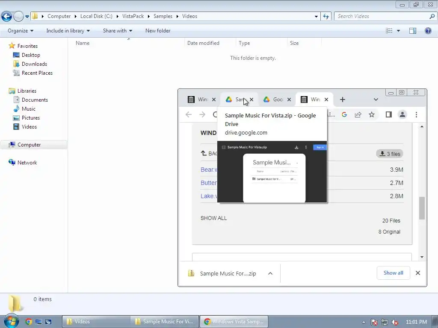The image size is (438, 328).
Task: Expand options for the downloaded zip file
Action: (270, 273)
